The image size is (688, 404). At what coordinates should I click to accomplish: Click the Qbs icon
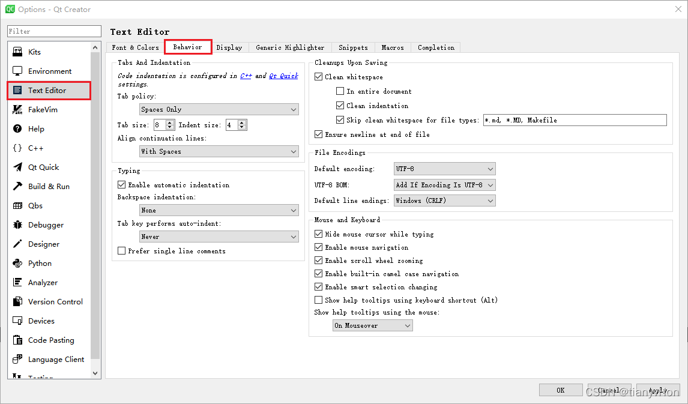pos(17,206)
